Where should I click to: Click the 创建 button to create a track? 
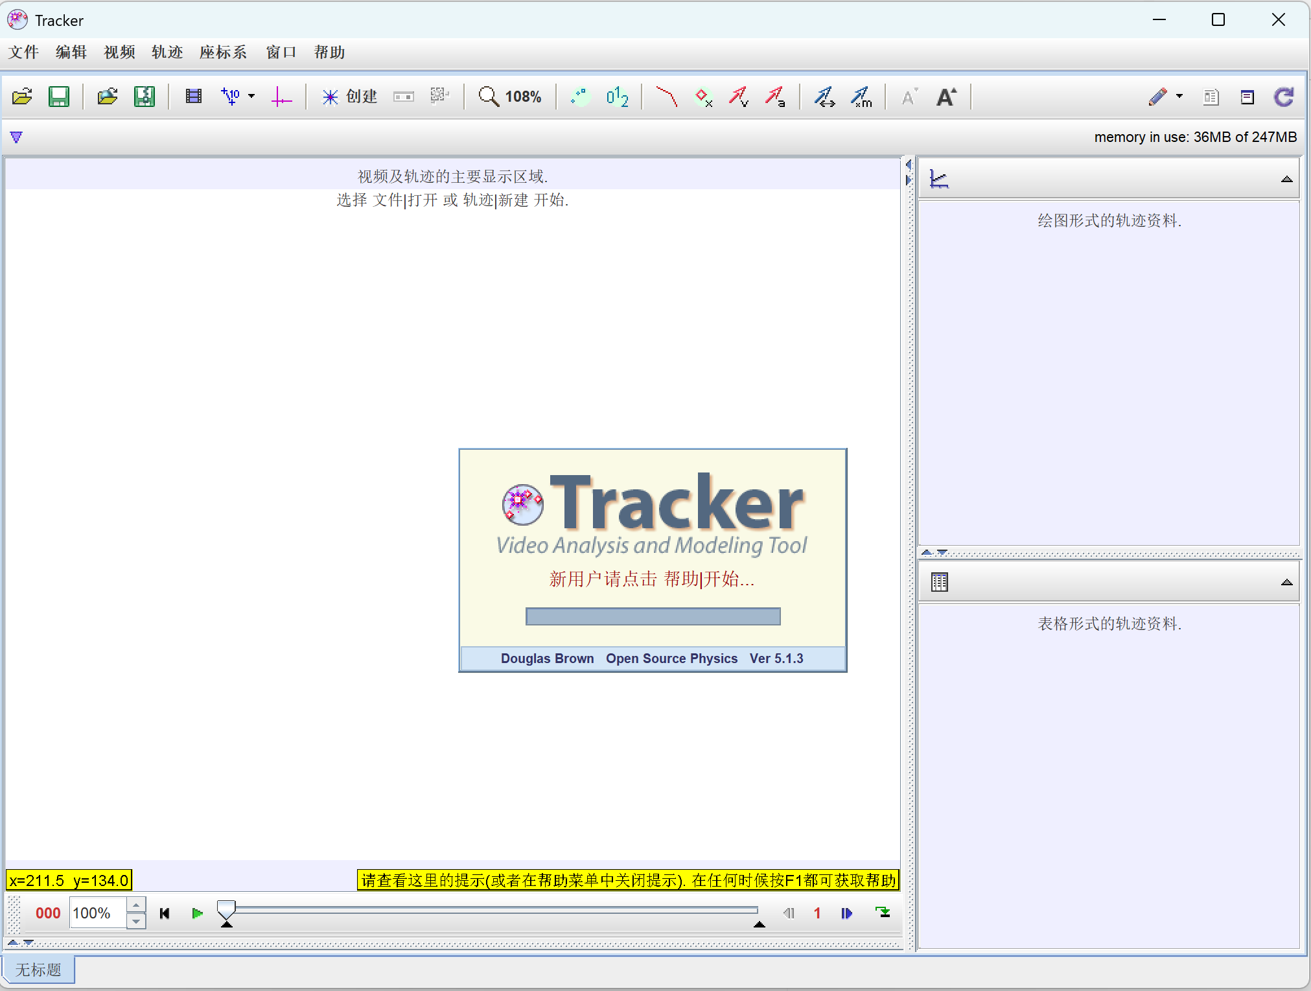pyautogui.click(x=350, y=96)
